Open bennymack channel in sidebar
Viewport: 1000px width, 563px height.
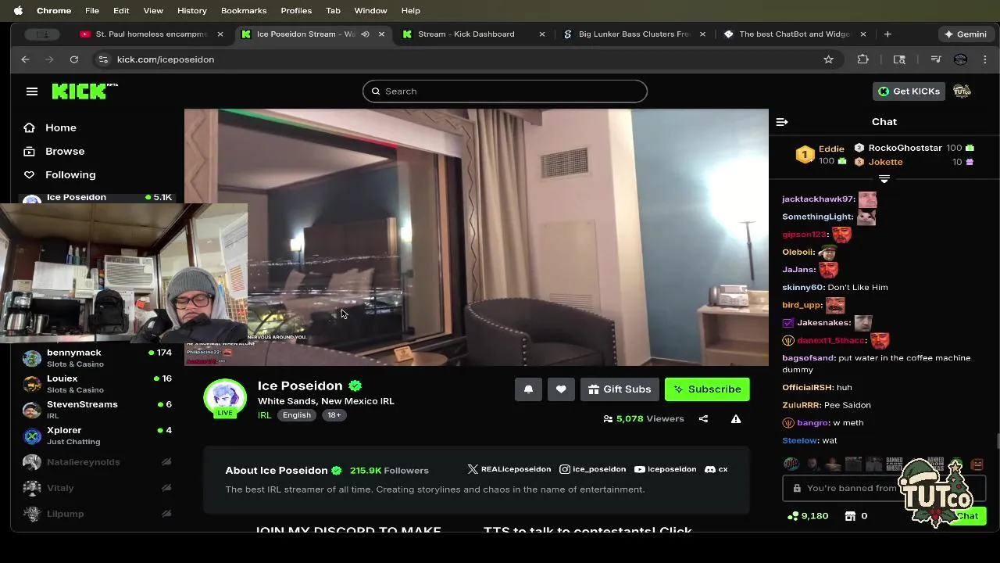(x=98, y=358)
